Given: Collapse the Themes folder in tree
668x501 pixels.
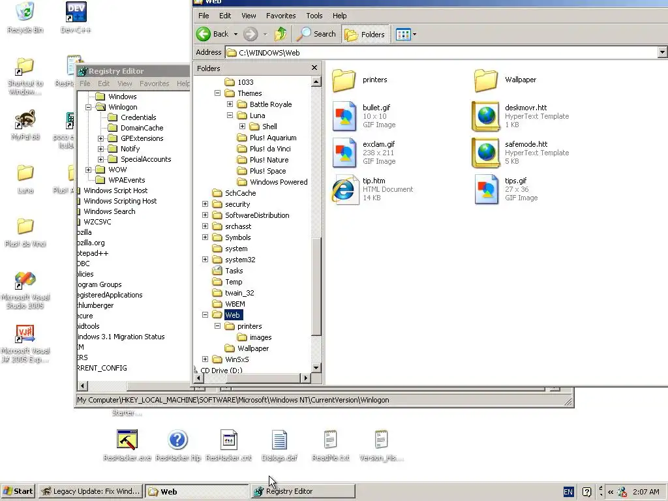Looking at the screenshot, I should [217, 93].
